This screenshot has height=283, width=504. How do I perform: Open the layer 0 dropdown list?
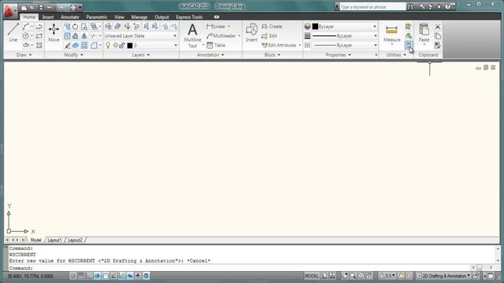tap(175, 46)
